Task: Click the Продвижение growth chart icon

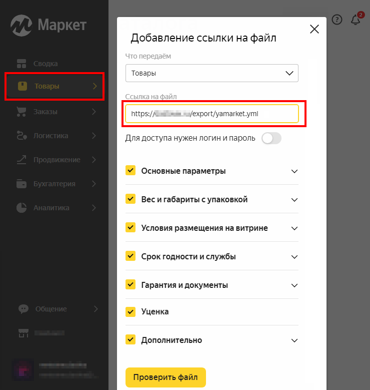Action: pyautogui.click(x=21, y=160)
